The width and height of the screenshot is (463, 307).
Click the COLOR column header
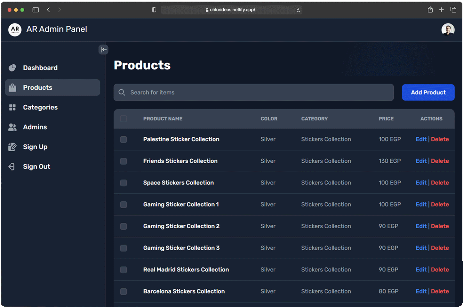click(269, 119)
